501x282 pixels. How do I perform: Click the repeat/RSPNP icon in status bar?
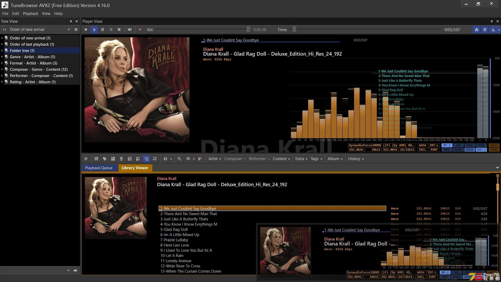(x=469, y=149)
